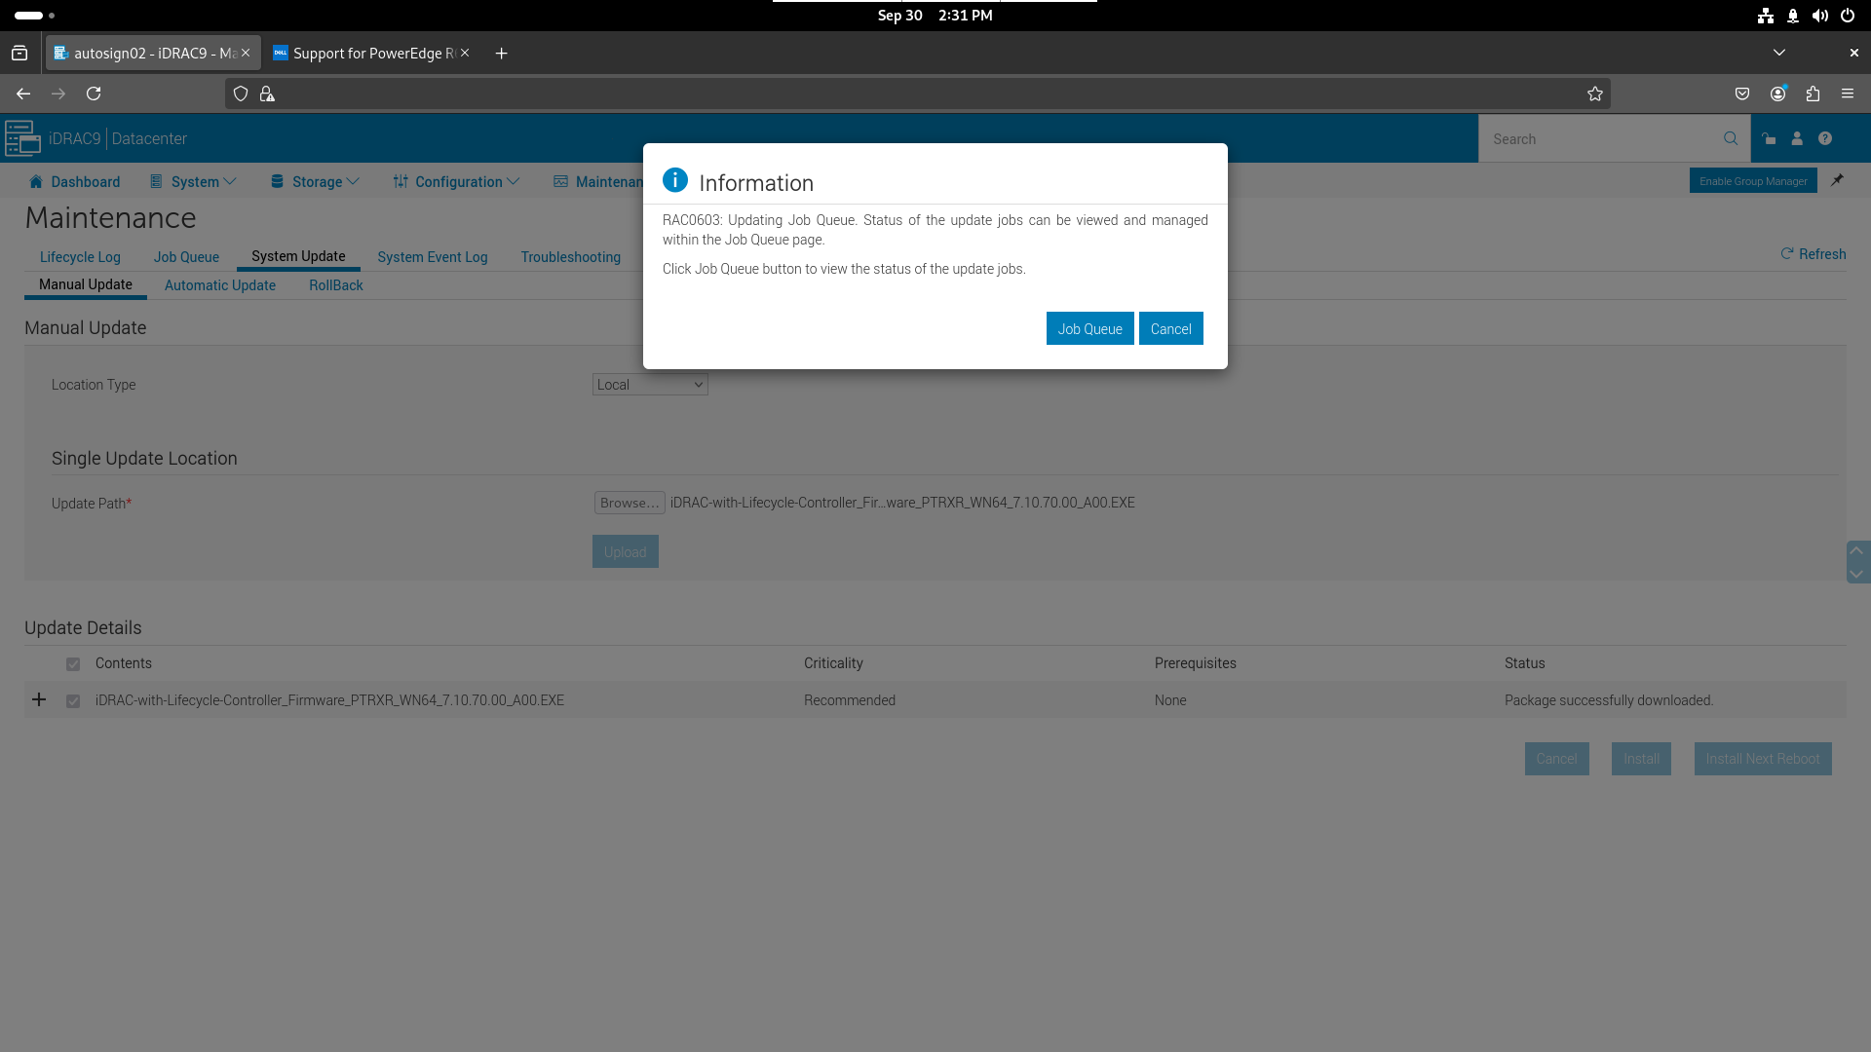Open the Firefox account icon
The width and height of the screenshot is (1871, 1052).
click(1778, 94)
